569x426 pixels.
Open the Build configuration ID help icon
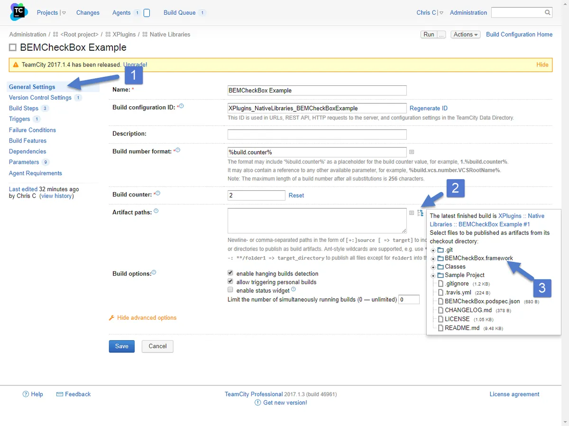click(x=181, y=106)
